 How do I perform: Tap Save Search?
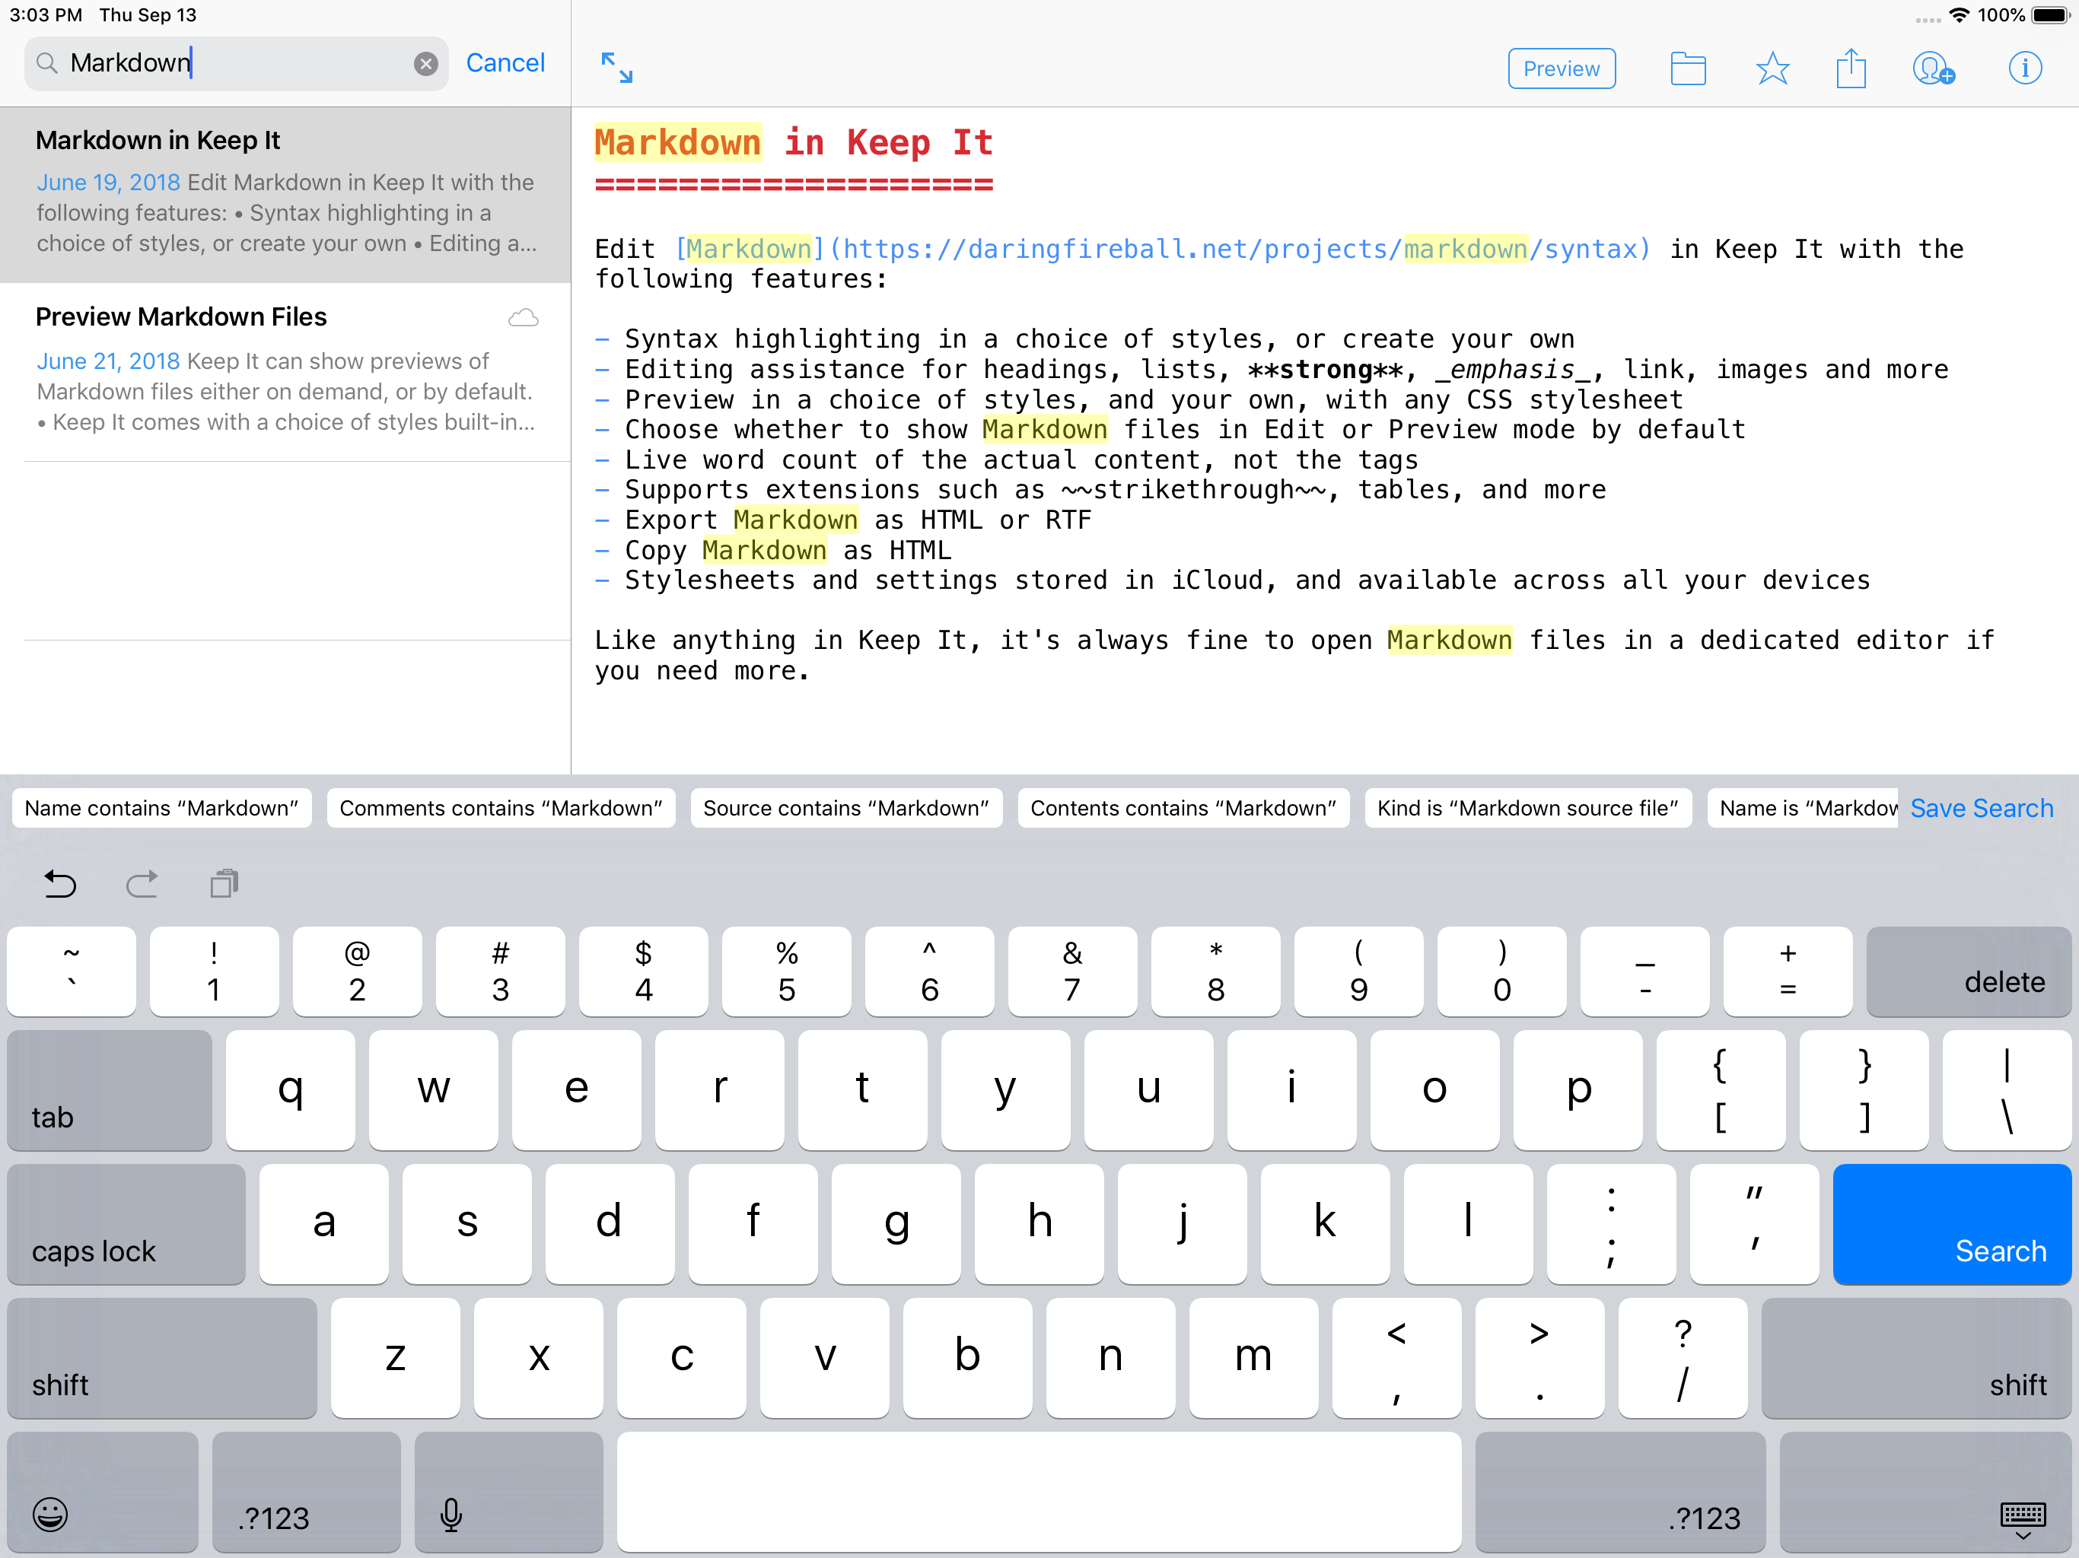1982,808
